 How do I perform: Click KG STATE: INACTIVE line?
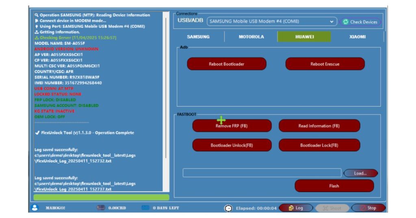point(54,111)
